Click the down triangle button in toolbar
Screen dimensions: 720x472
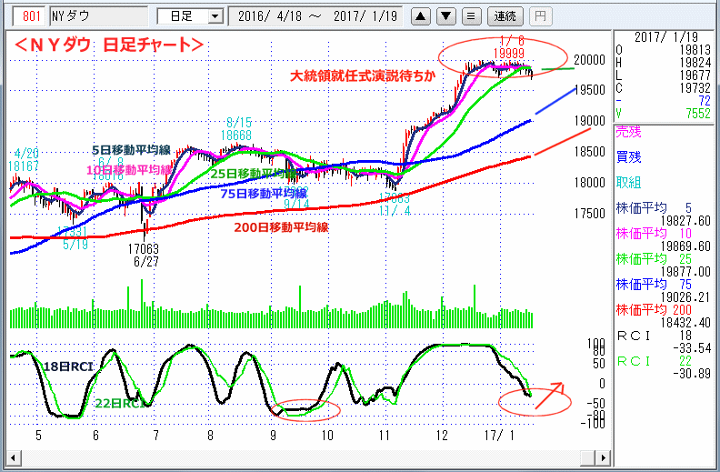point(445,16)
